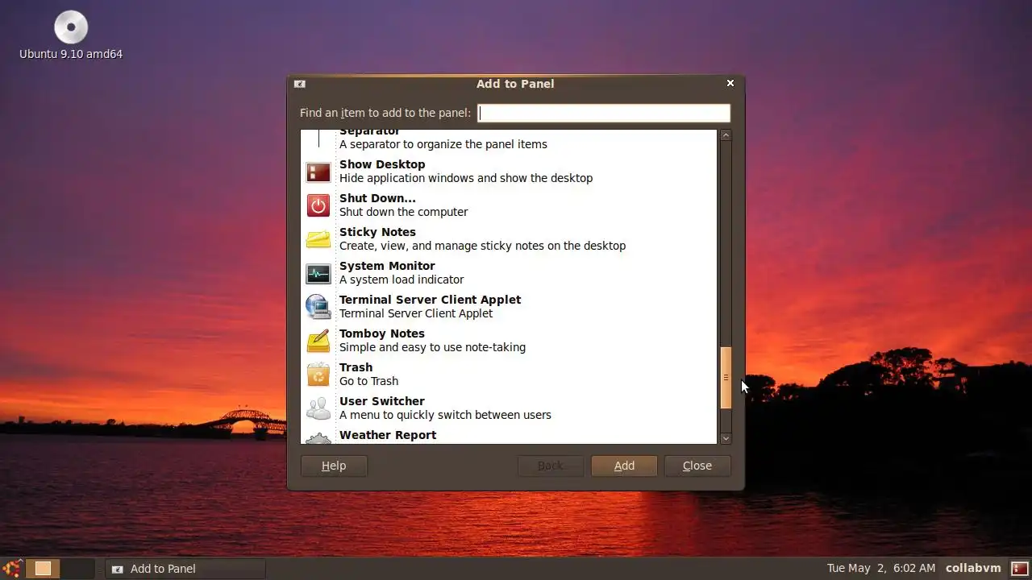Select the System Monitor graph icon
The width and height of the screenshot is (1032, 580).
tap(318, 273)
